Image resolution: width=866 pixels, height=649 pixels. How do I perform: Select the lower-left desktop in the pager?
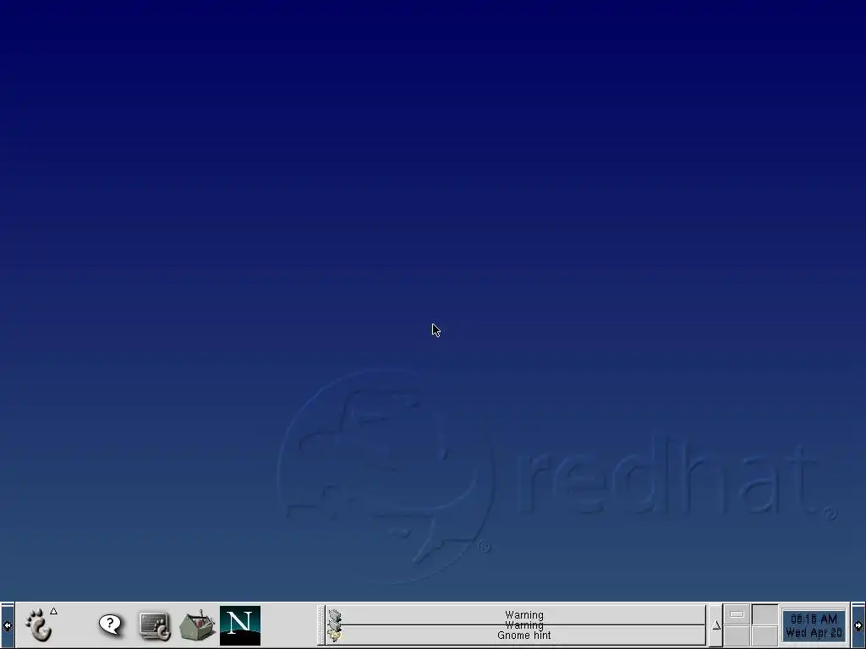(x=737, y=635)
